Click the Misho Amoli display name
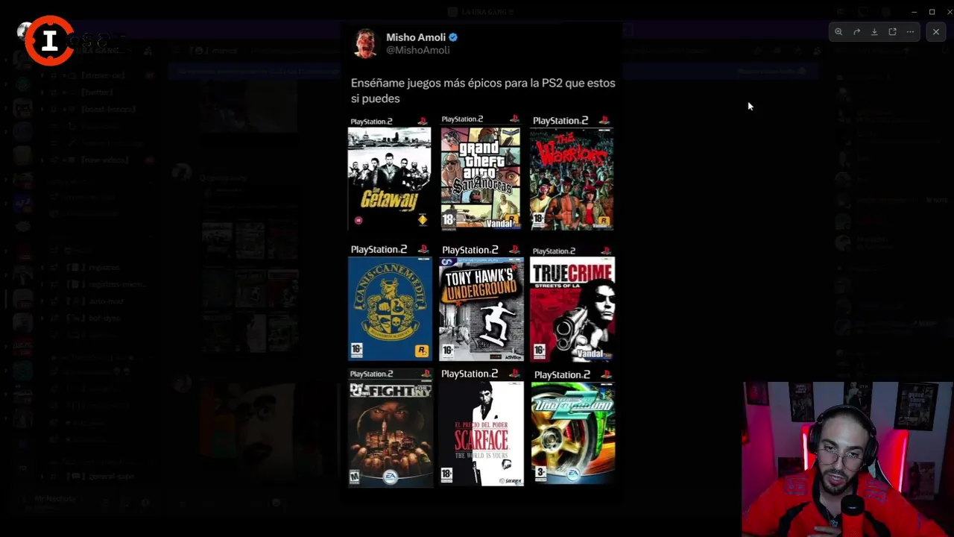This screenshot has height=537, width=954. 416,37
